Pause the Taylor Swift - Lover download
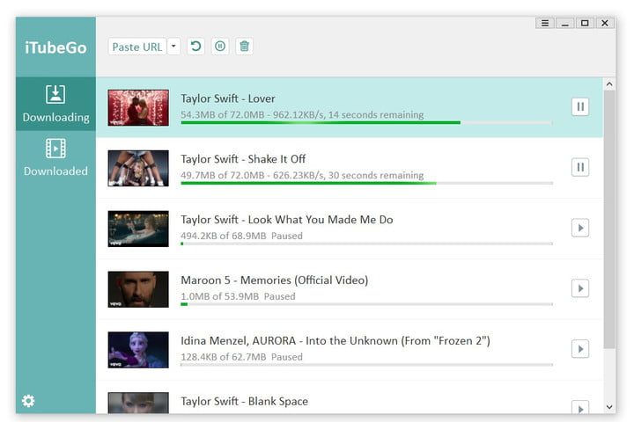 pos(580,106)
